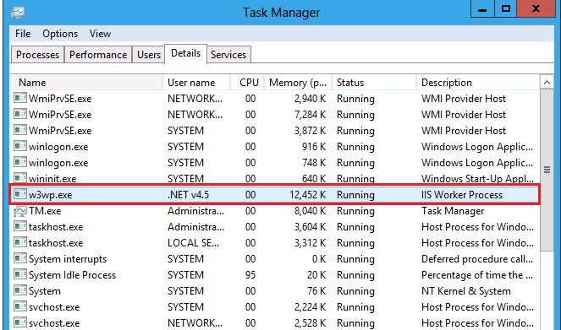Select the System interrupts name
Image resolution: width=561 pixels, height=330 pixels.
tap(68, 259)
